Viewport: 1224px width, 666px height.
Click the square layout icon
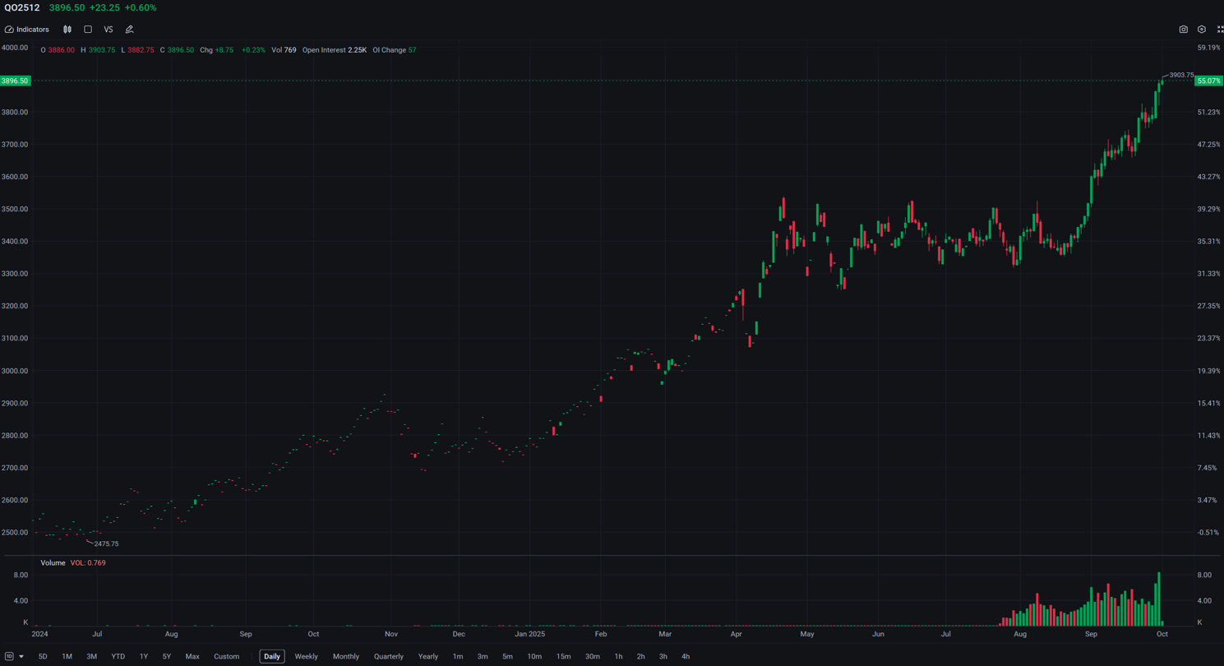[88, 30]
